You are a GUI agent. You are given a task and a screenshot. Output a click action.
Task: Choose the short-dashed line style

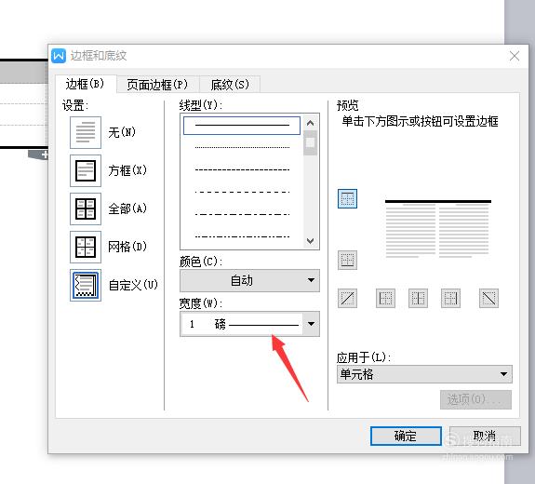(242, 169)
